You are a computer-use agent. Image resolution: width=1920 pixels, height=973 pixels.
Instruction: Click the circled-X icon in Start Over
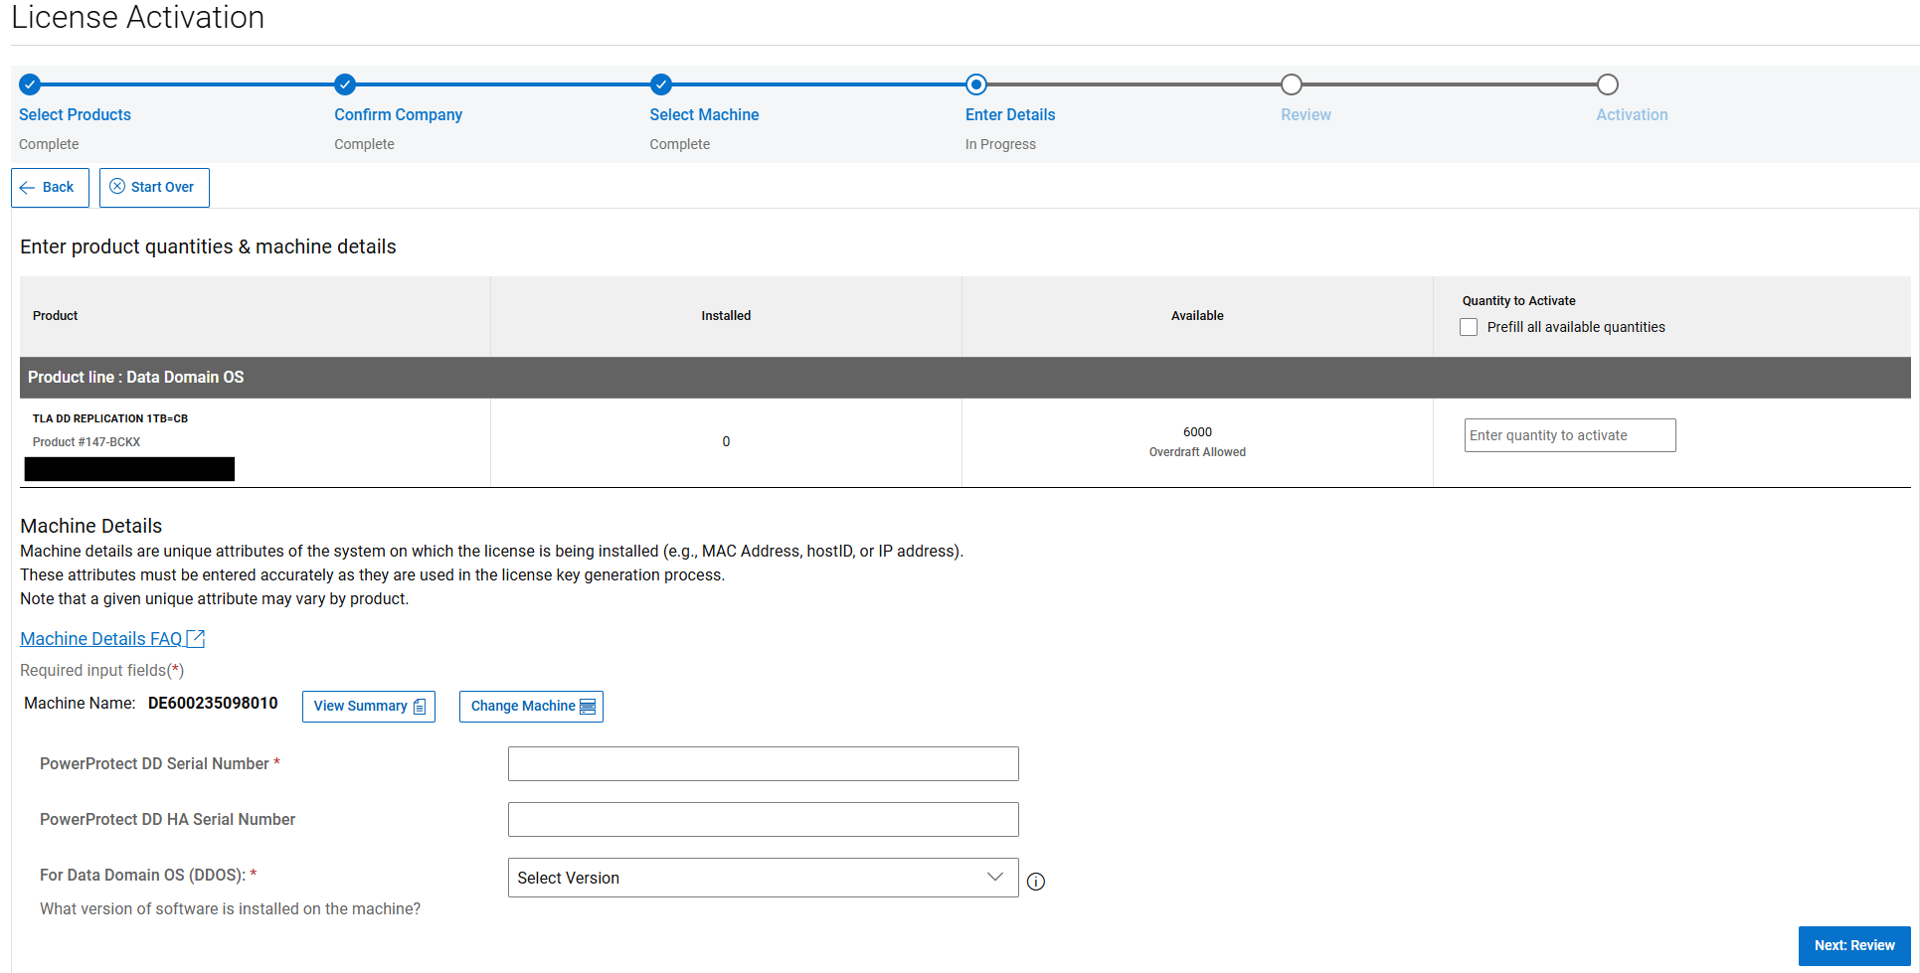(x=116, y=187)
